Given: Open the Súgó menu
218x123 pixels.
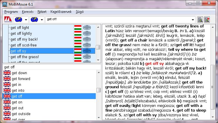Looking at the screenshot, I should click(80, 12).
